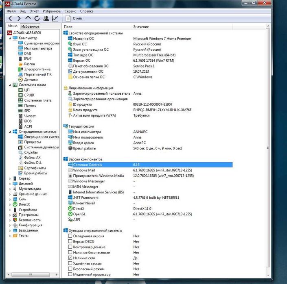Refresh the page with the circular arrow icon

[37, 18]
